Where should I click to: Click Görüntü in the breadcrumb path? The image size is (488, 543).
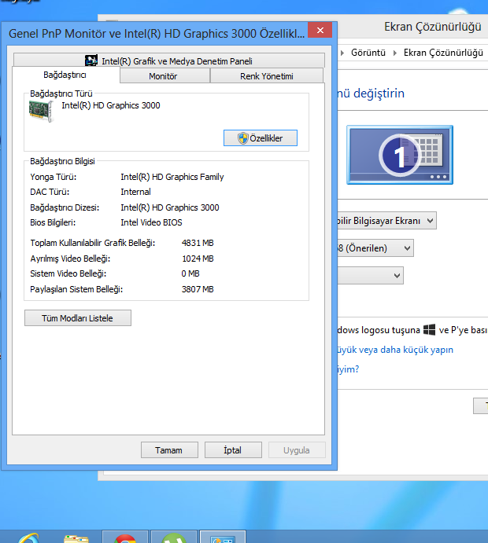coord(368,53)
